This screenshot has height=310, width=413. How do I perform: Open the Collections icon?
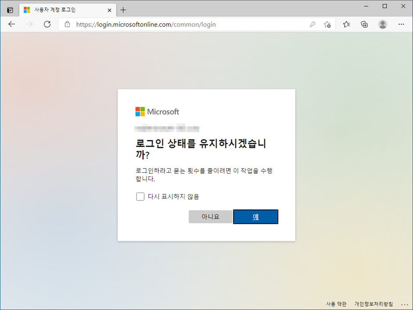(364, 24)
